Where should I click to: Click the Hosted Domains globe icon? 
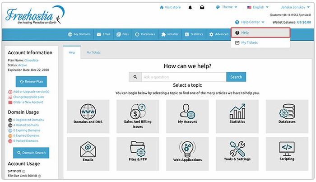pos(10,126)
